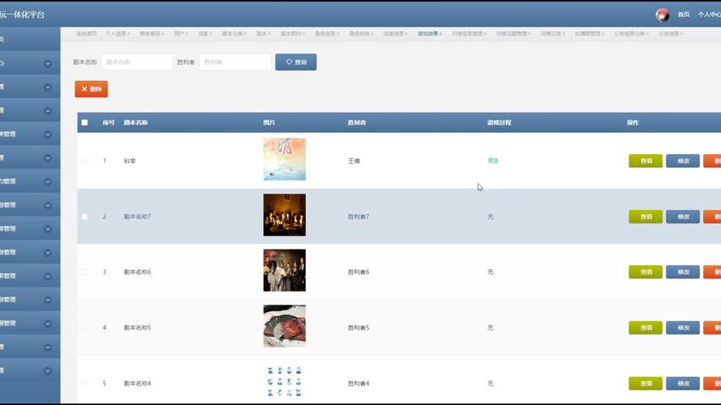The width and height of the screenshot is (721, 405).
Task: Click the 剧本名称 search input field
Action: pos(136,62)
